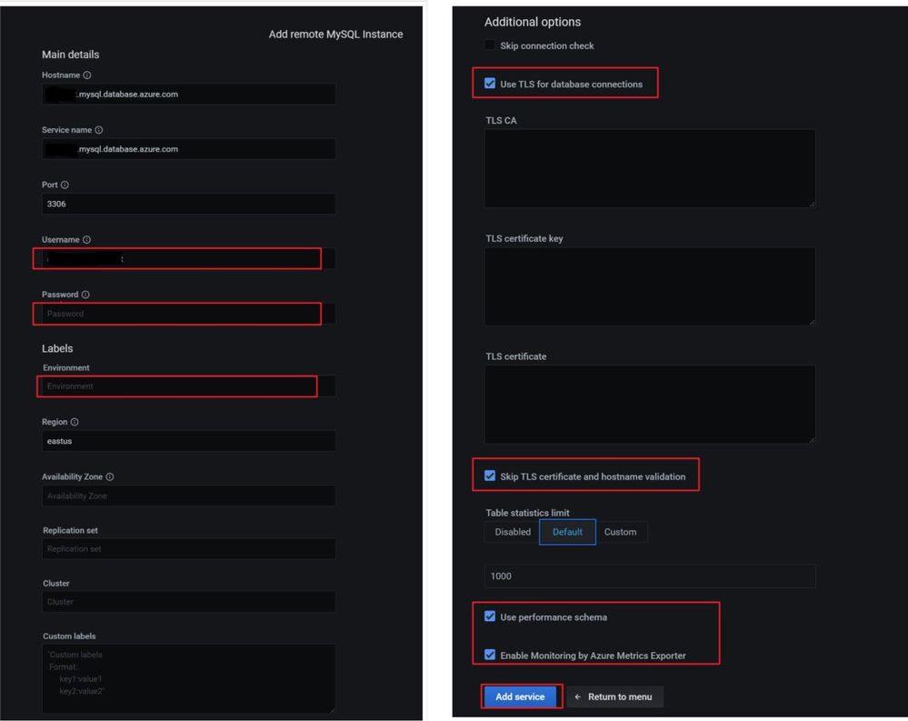Click the Environment label field

coord(189,386)
